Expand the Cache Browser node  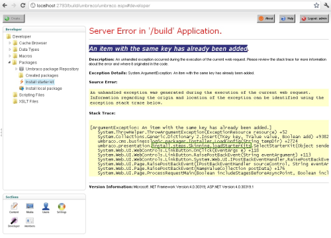click(10, 43)
